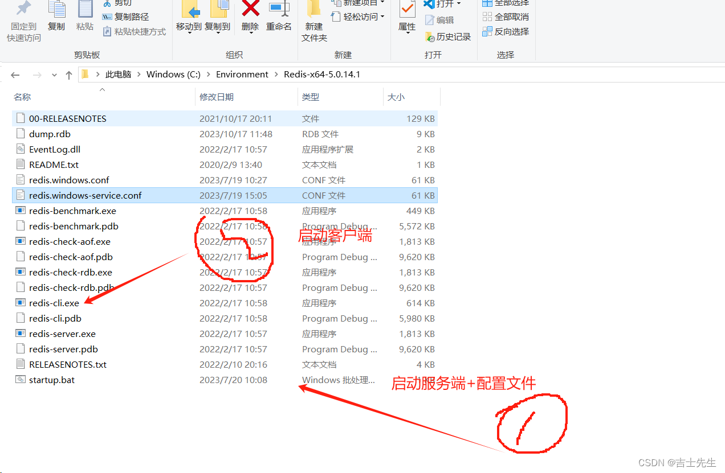Open 历史记录 (History)
725x473 pixels.
point(448,37)
